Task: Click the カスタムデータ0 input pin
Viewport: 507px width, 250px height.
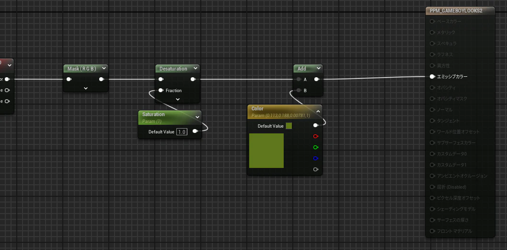Action: (x=432, y=154)
